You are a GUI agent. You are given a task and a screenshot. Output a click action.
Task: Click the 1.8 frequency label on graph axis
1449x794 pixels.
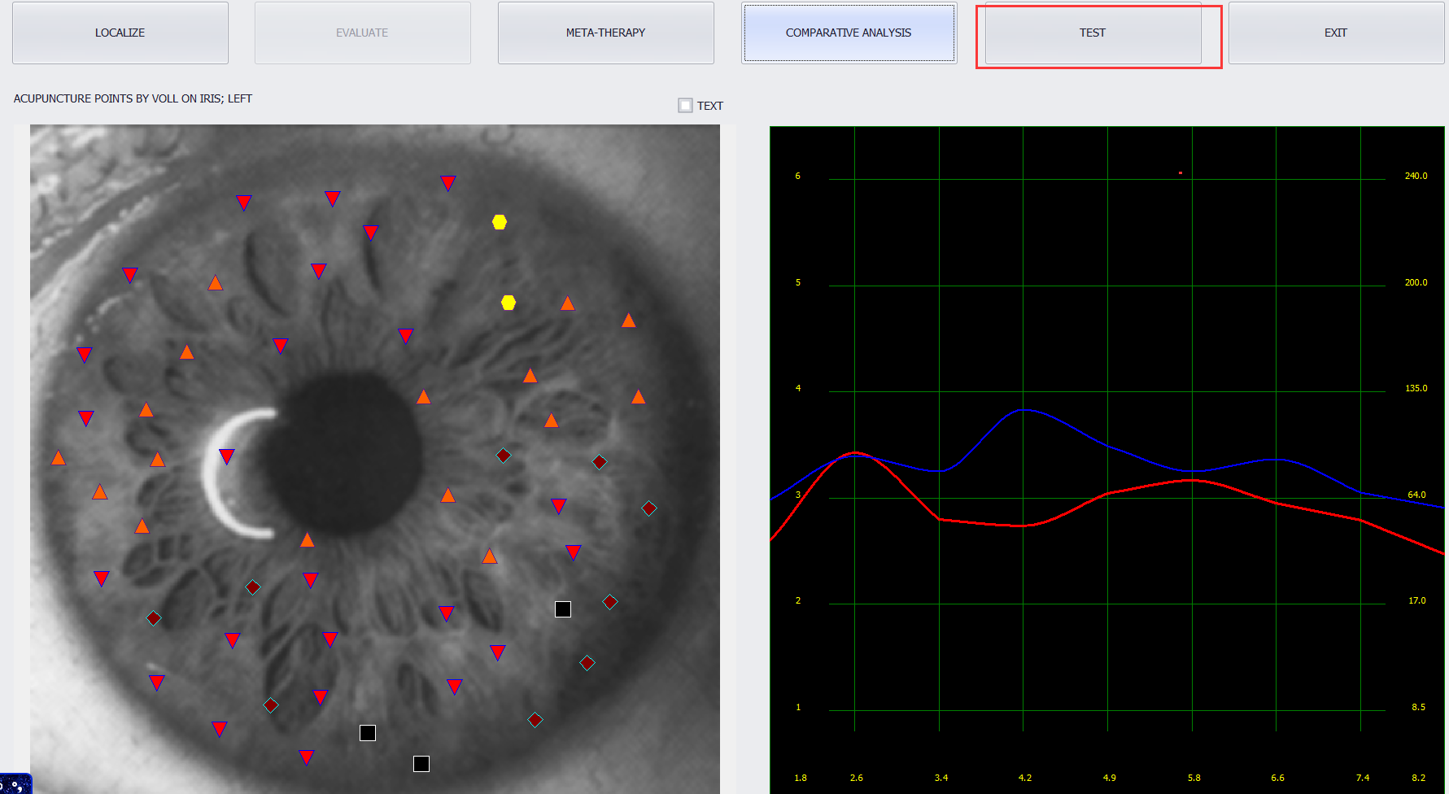[801, 778]
